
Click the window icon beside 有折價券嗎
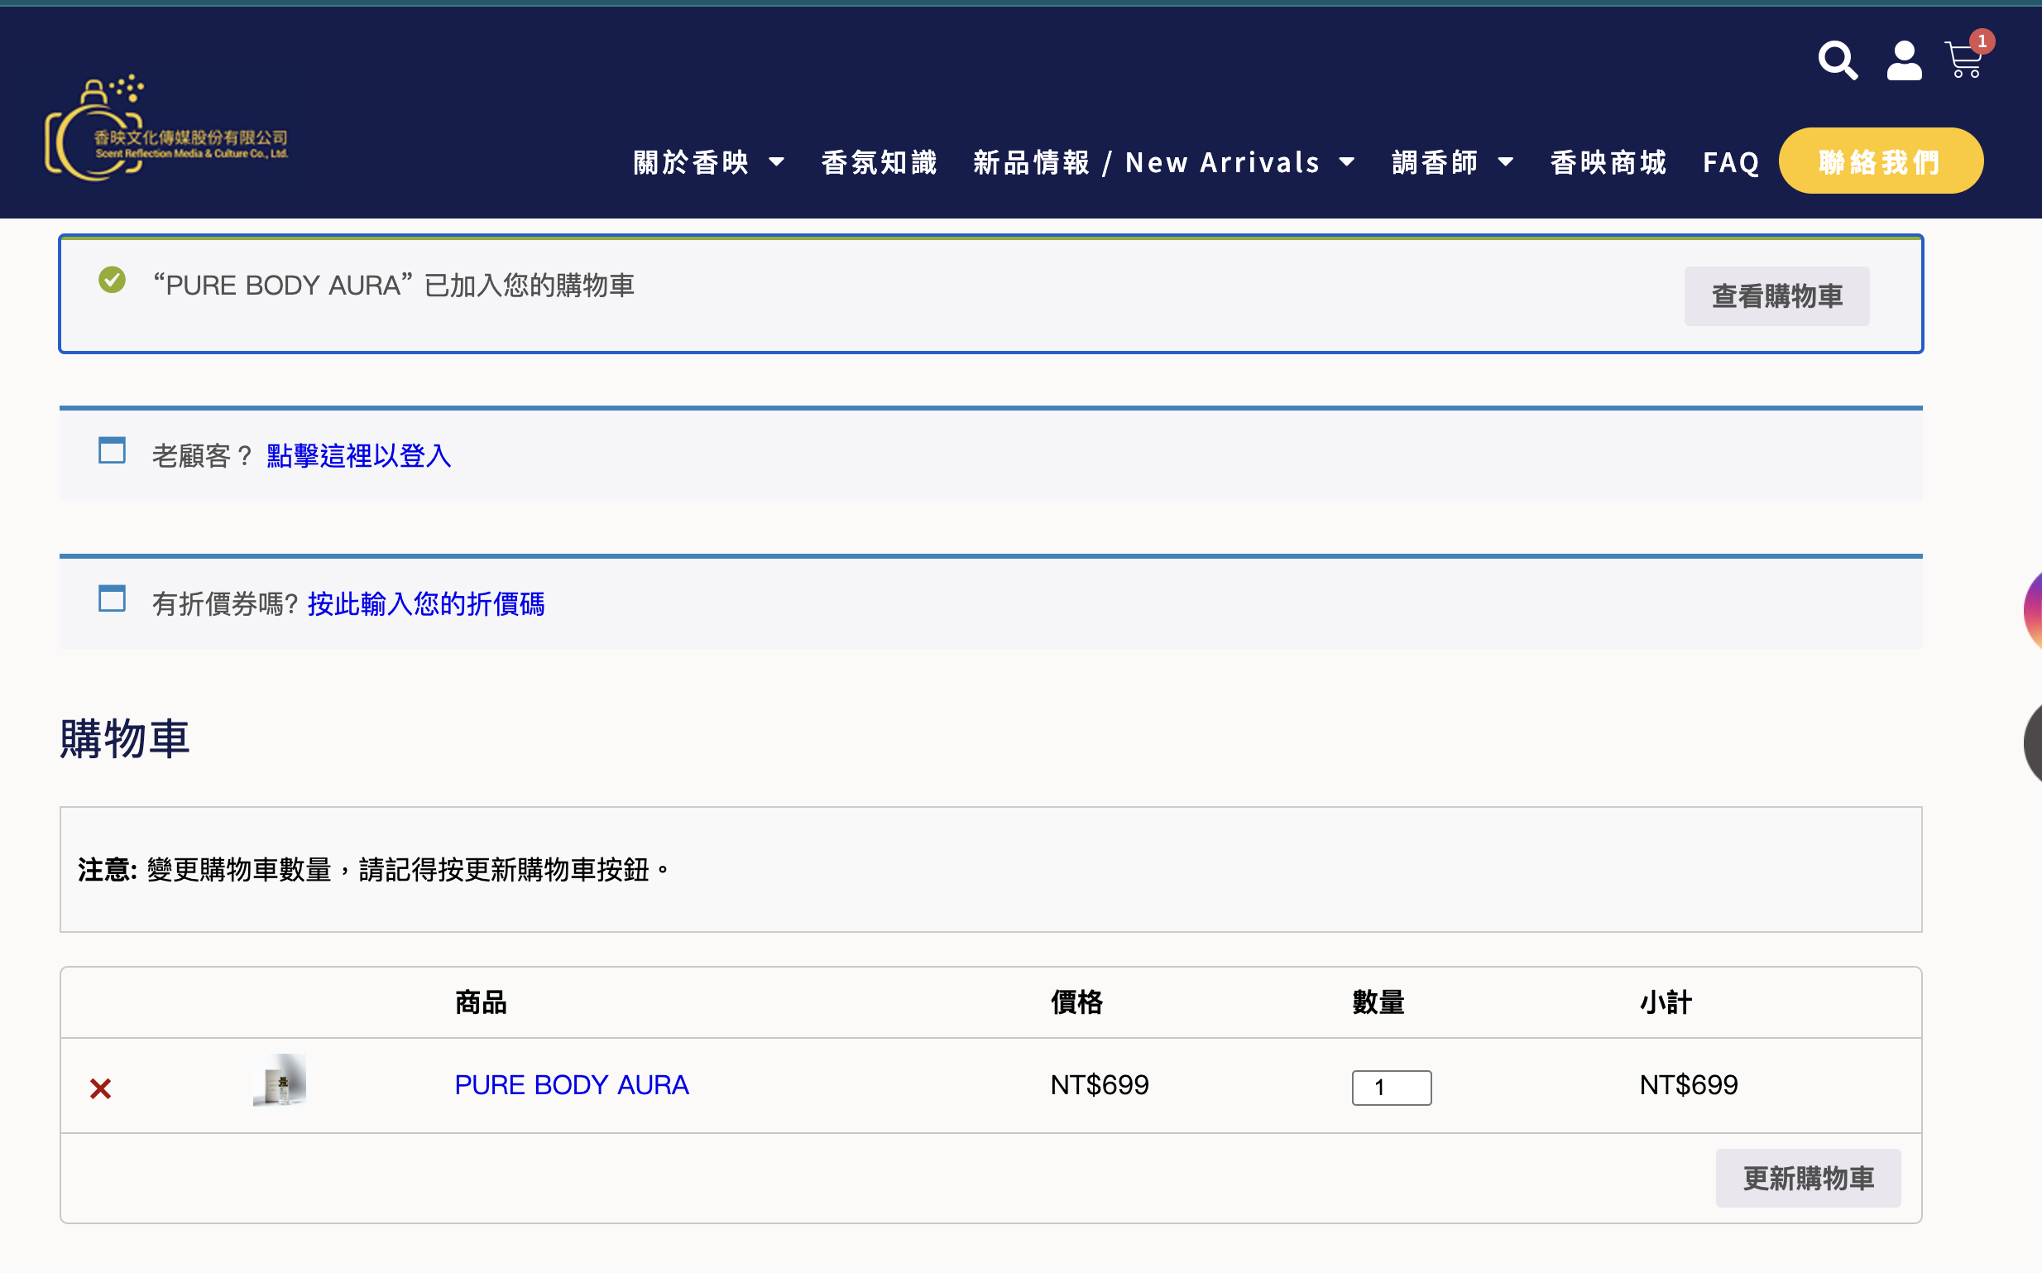click(112, 598)
